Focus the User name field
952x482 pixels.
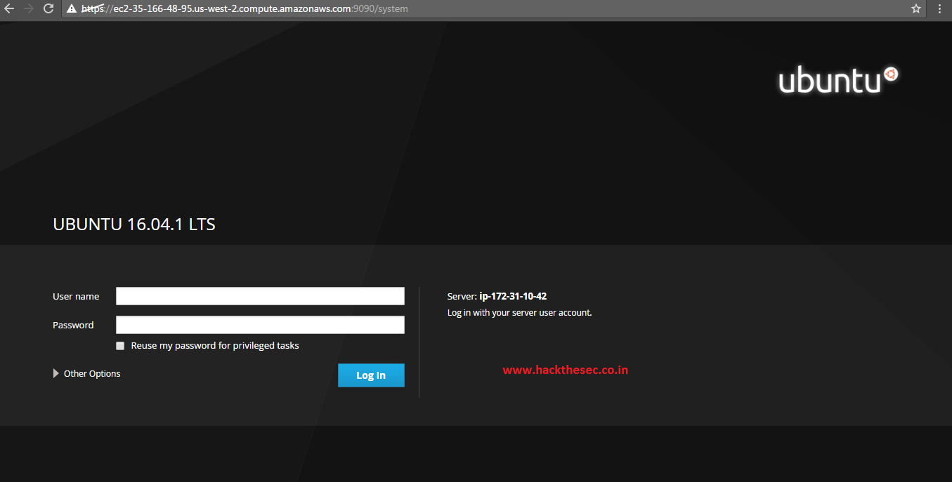coord(260,296)
